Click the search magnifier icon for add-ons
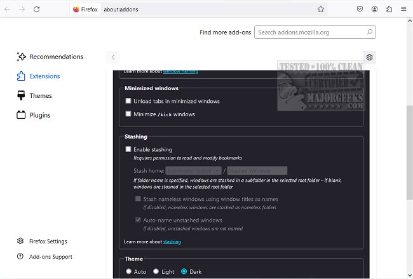This screenshot has width=413, height=279. pyautogui.click(x=370, y=32)
